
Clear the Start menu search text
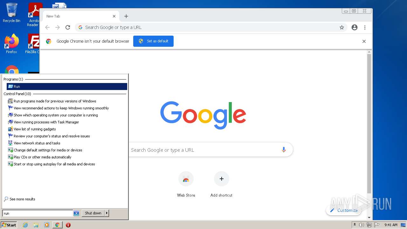(76, 213)
